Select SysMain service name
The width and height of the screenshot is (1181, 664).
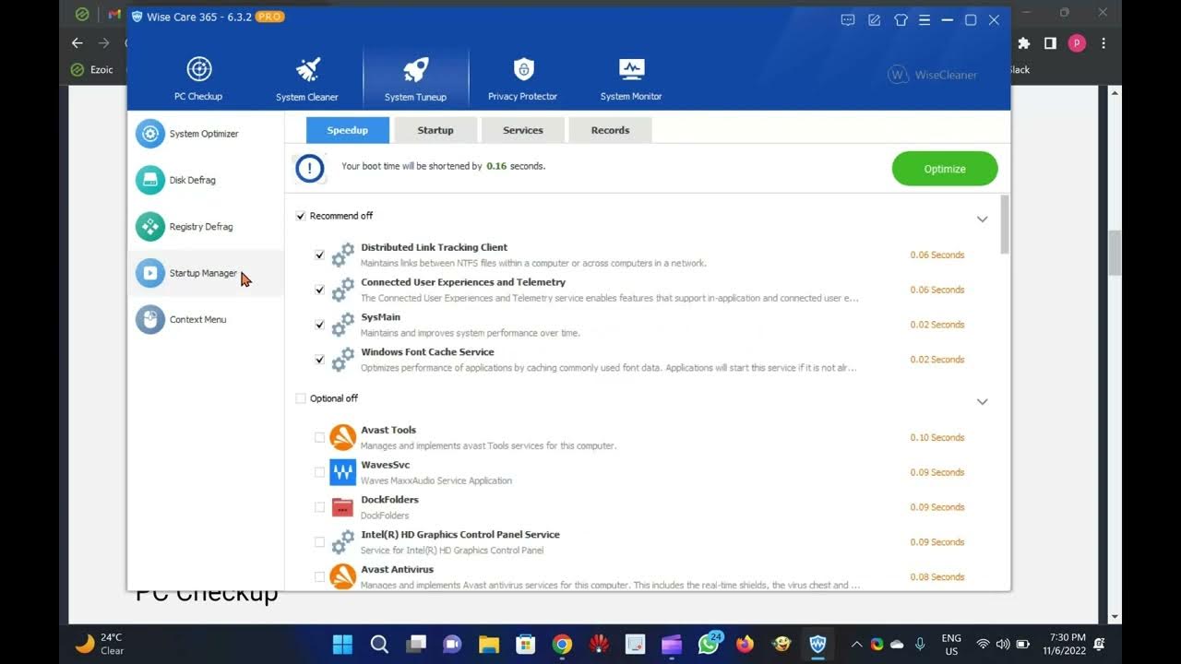[380, 317]
